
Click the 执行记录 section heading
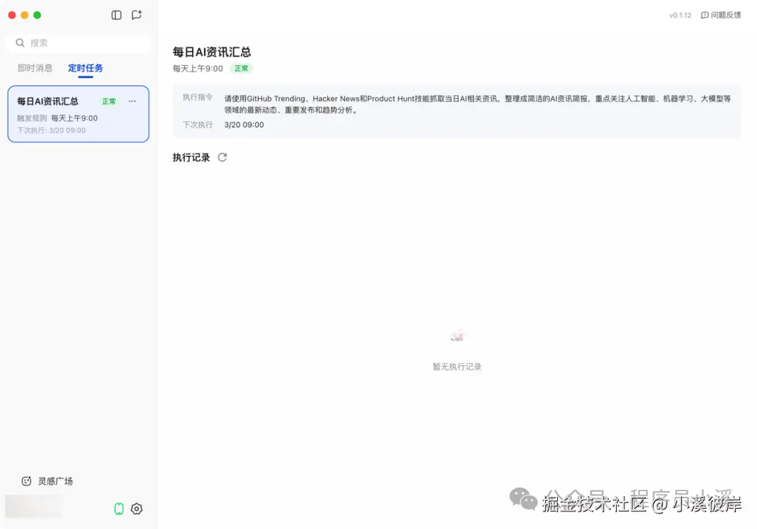[x=191, y=157]
